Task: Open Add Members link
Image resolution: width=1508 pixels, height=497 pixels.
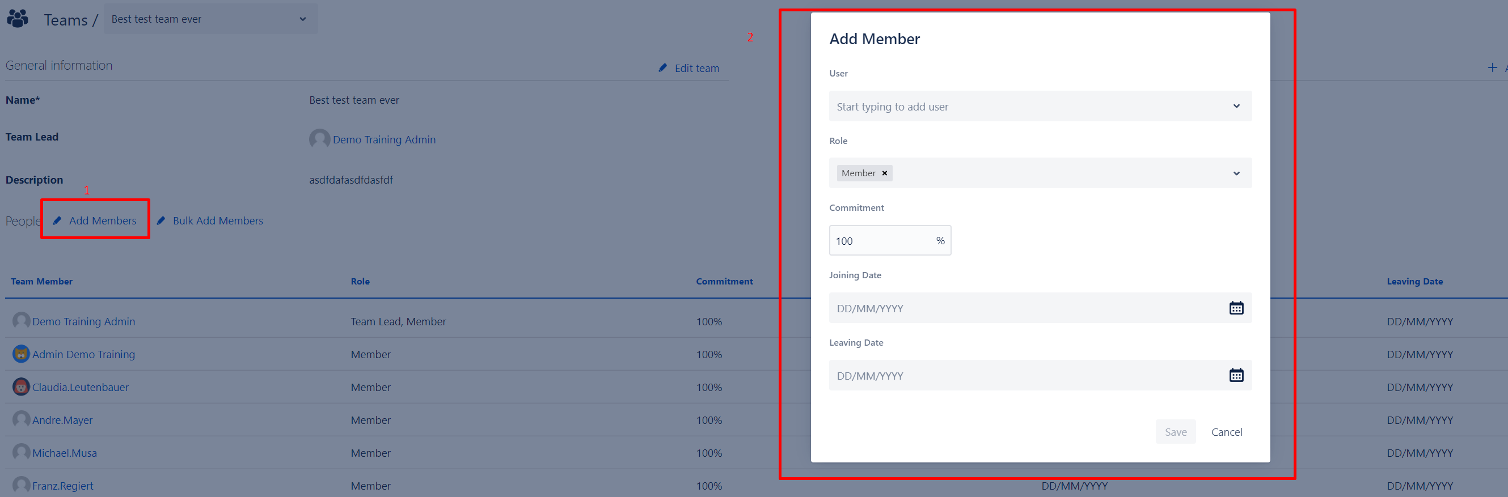Action: point(102,220)
